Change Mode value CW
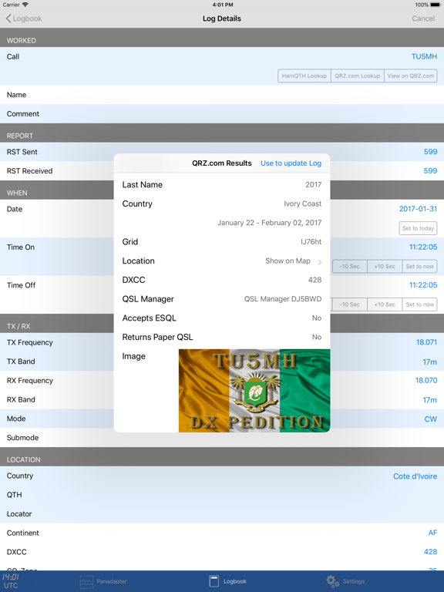Viewport: 444px width, 592px height. click(430, 419)
